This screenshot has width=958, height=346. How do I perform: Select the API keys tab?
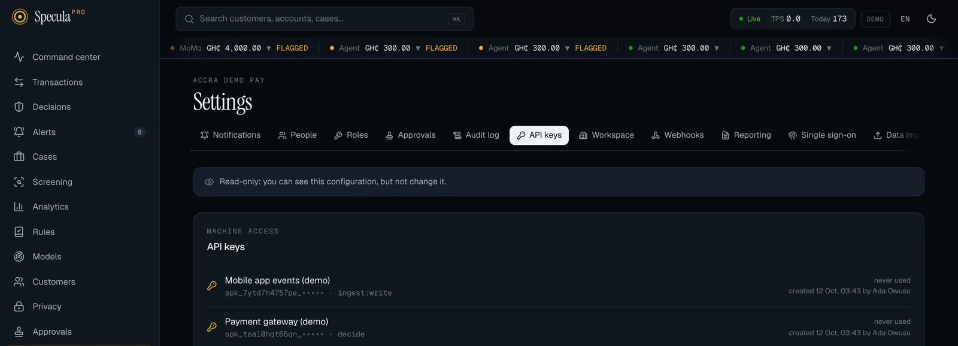point(539,135)
